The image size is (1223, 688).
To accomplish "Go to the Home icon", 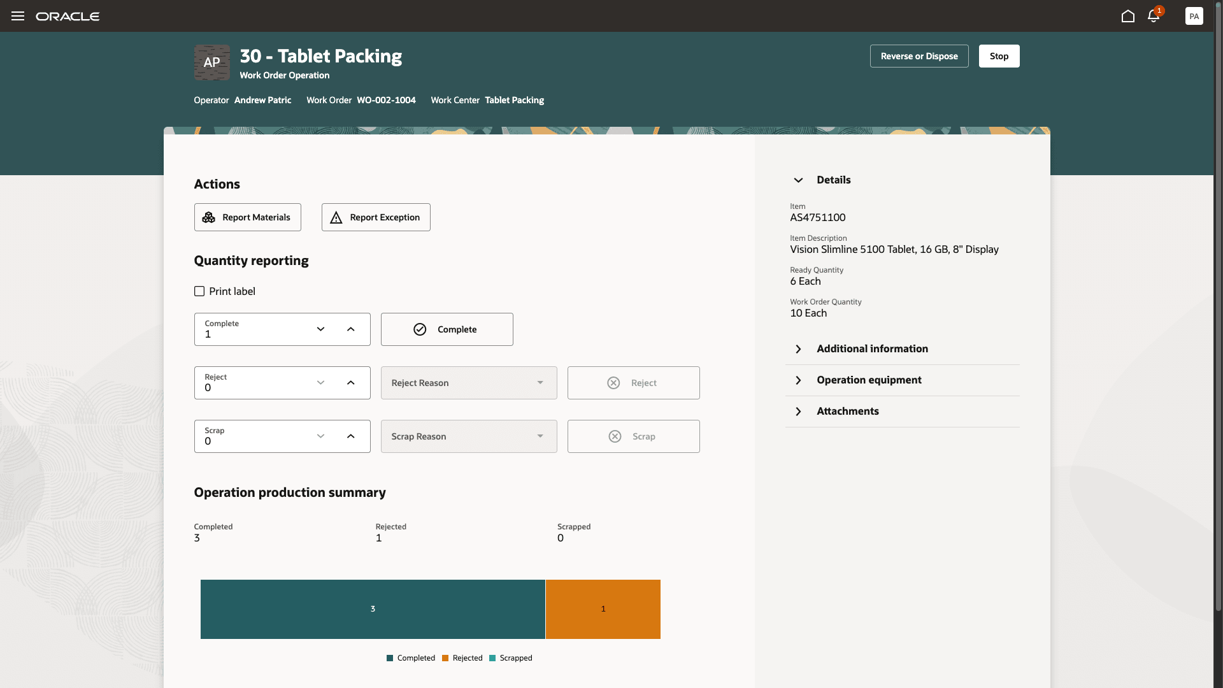I will point(1128,16).
